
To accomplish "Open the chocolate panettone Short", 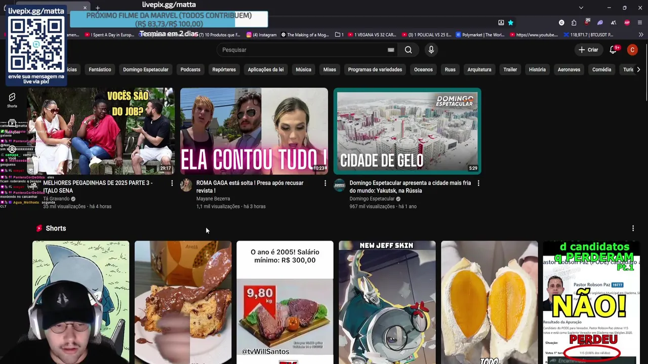I will click(183, 302).
